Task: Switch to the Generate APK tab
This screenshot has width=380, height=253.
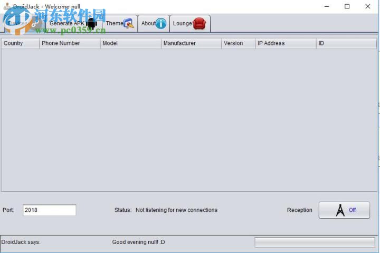Action: [73, 24]
